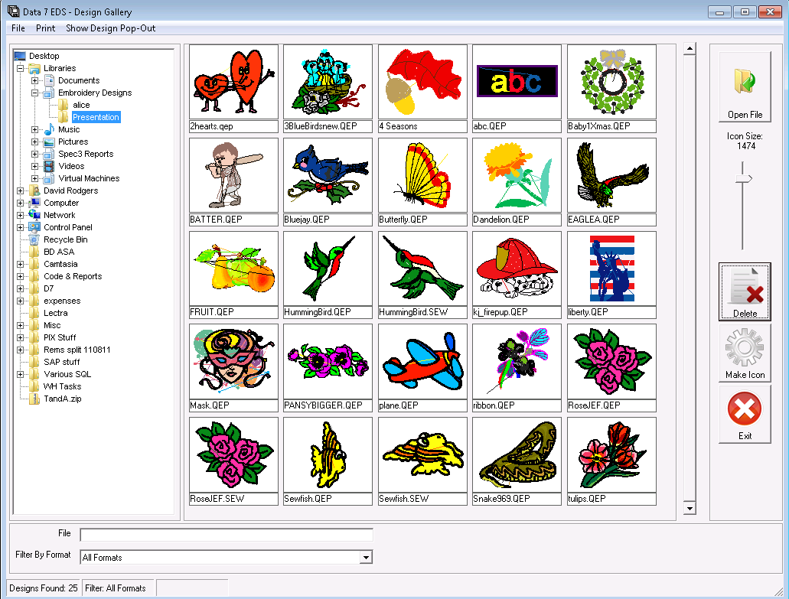The image size is (789, 599).
Task: Click the Delete document icon button
Action: [745, 291]
